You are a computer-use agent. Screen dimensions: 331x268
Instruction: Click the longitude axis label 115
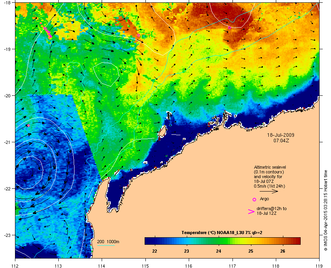pos(145,266)
